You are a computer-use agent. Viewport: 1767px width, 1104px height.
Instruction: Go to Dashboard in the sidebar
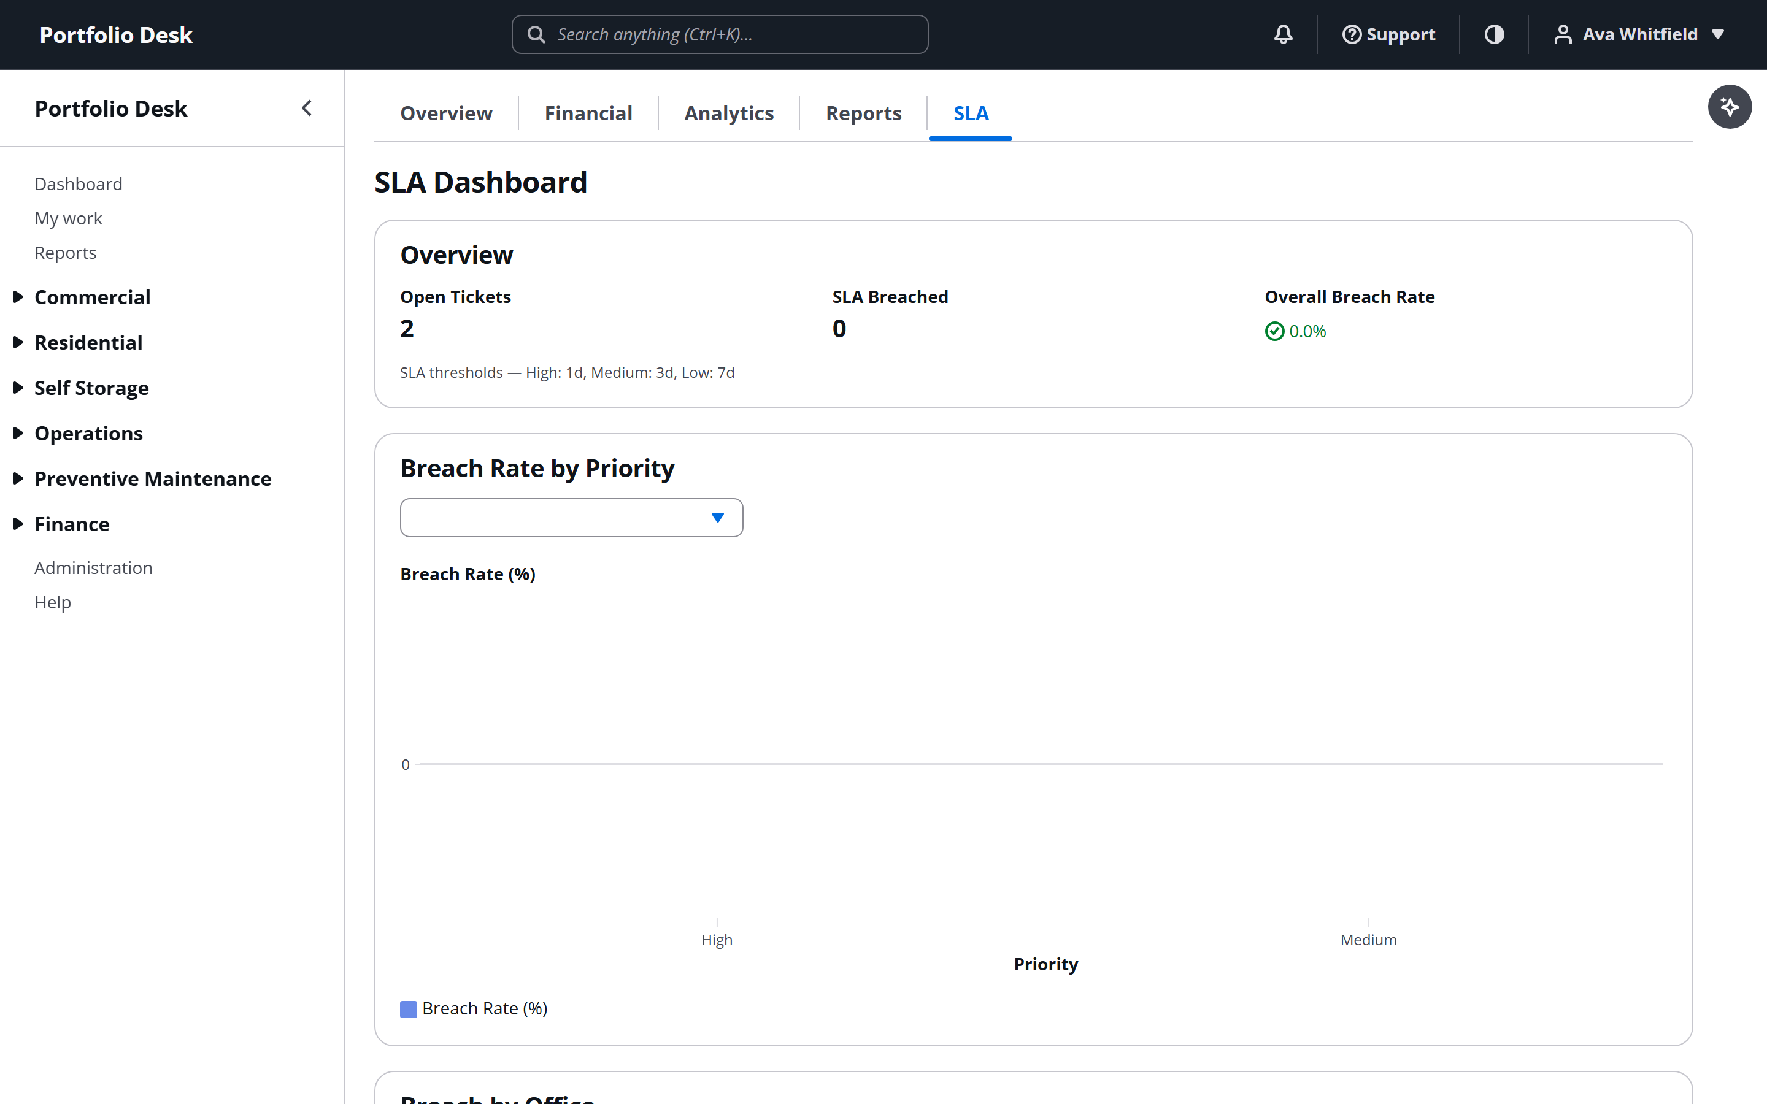point(78,184)
